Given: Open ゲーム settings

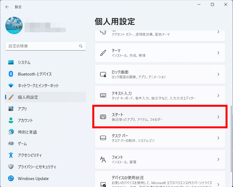Looking at the screenshot, I should [46, 143].
